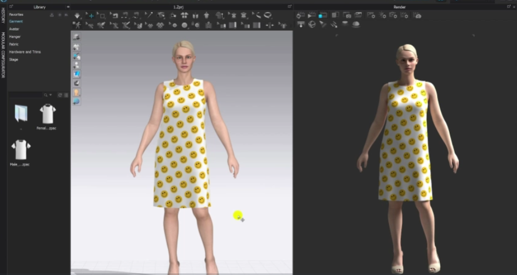Open the Modular Configurator side tab
The height and width of the screenshot is (275, 517).
(x=3, y=55)
